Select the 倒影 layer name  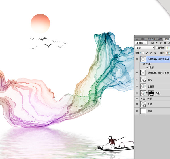(158, 93)
